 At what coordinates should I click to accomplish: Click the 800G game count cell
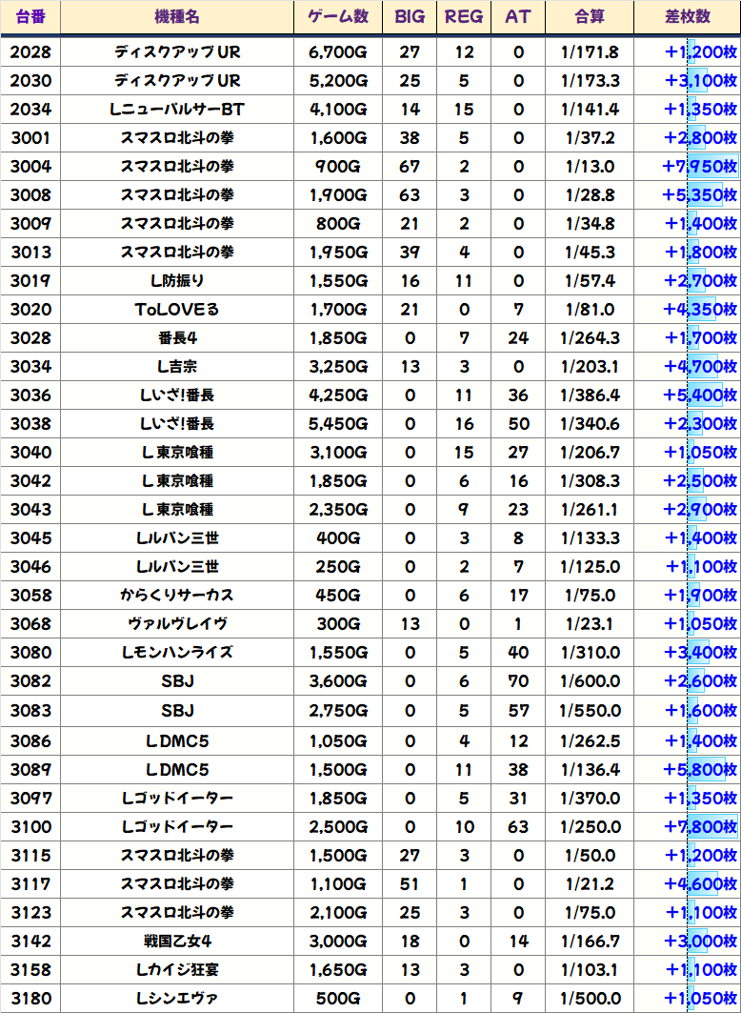(x=338, y=224)
